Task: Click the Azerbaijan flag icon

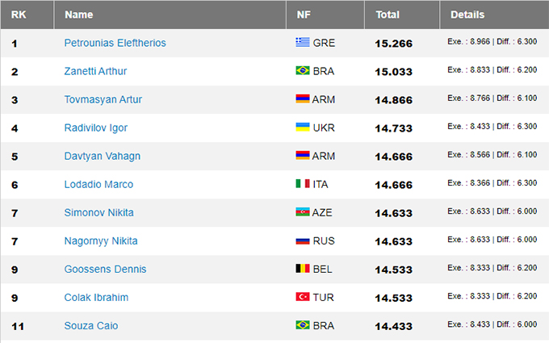Action: (303, 212)
